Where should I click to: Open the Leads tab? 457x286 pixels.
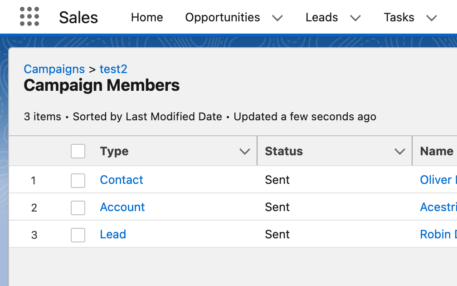click(x=321, y=17)
